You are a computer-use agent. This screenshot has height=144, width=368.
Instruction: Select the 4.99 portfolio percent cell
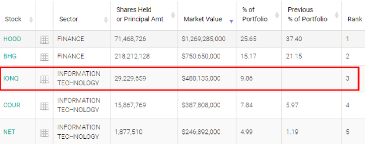tap(247, 132)
